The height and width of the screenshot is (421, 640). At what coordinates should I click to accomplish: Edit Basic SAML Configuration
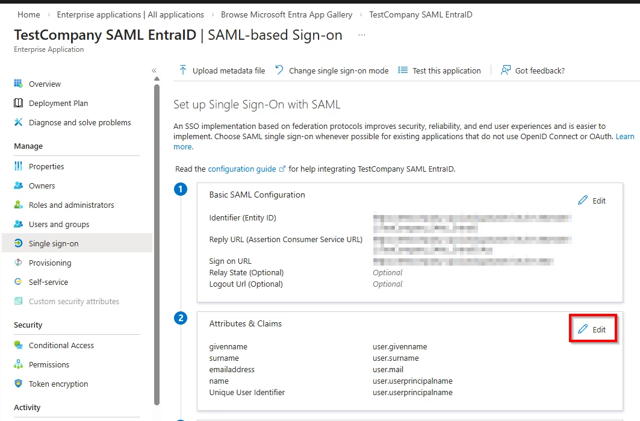pyautogui.click(x=592, y=201)
